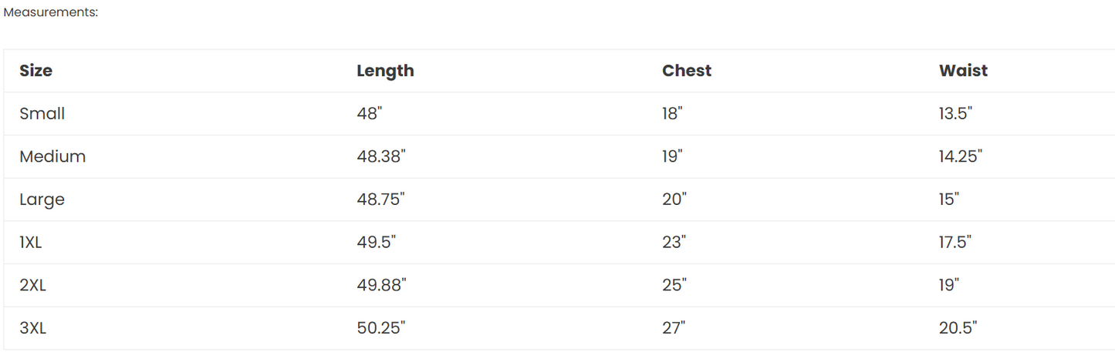Click the 50.25" length cell

point(381,328)
